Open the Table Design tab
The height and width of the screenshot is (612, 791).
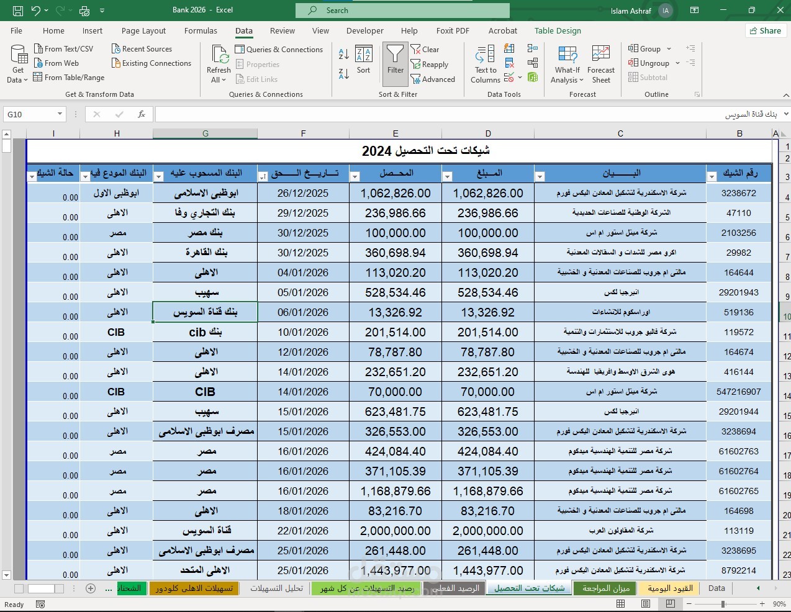click(558, 30)
